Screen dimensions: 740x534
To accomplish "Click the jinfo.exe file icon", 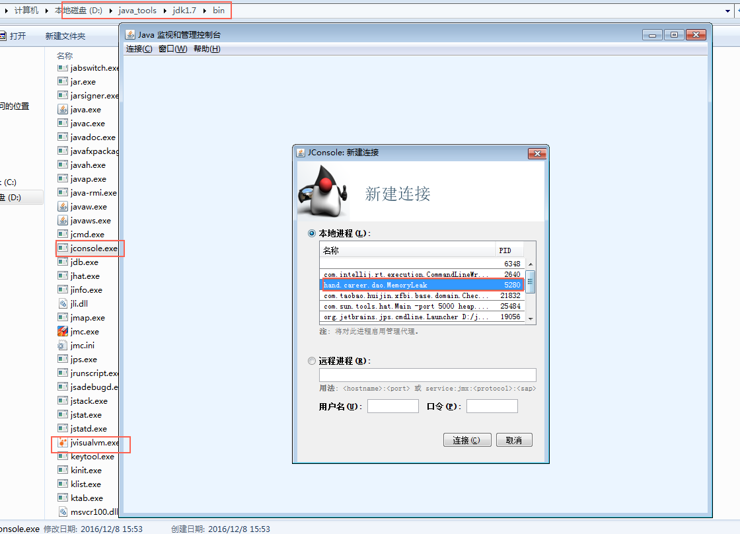I will point(63,289).
